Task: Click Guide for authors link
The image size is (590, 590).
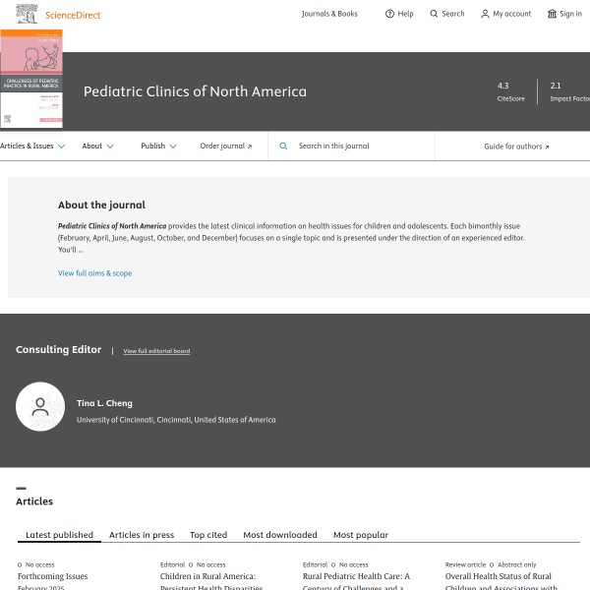Action: (516, 146)
